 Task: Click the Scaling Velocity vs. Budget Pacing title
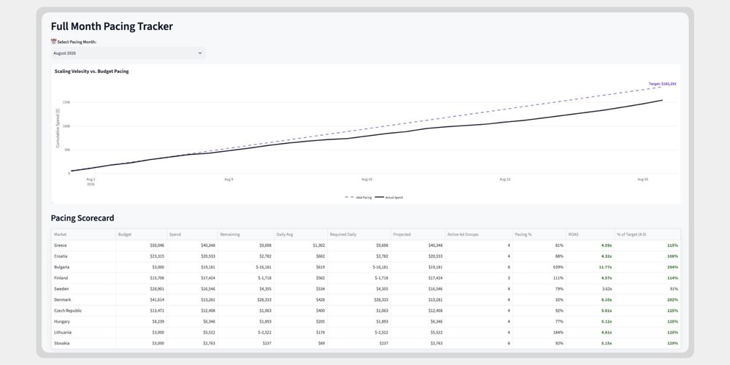pos(92,72)
